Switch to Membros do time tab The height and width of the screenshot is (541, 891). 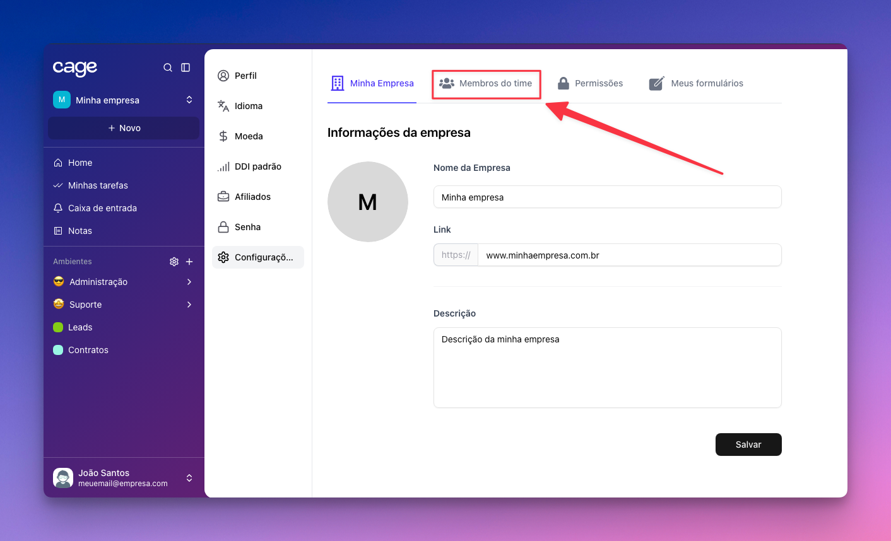[x=486, y=84]
